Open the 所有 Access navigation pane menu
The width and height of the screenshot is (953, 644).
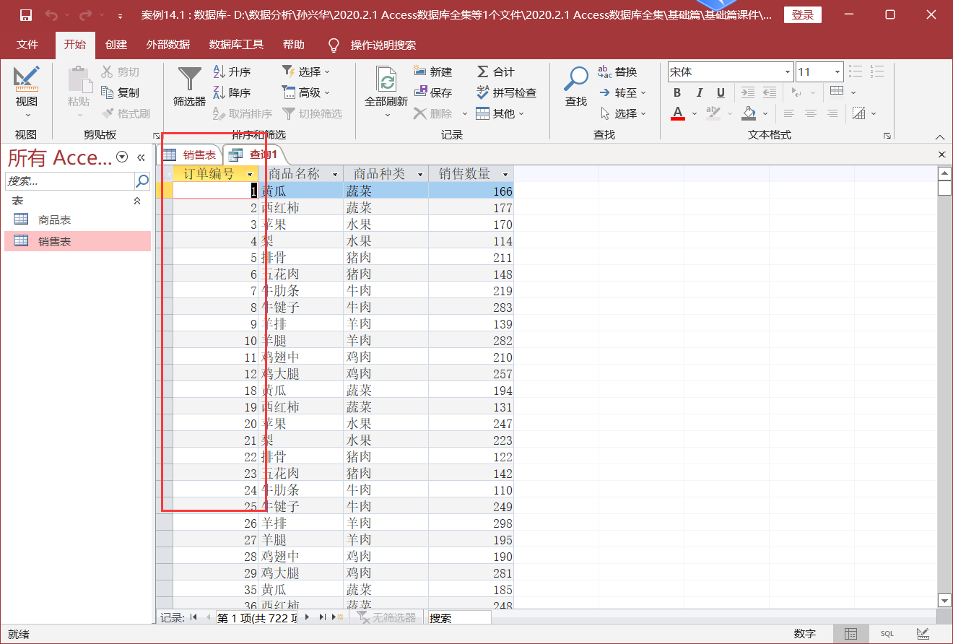point(122,157)
